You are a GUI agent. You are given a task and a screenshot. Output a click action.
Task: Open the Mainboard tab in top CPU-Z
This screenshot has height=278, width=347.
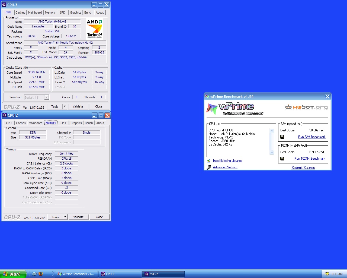click(x=35, y=12)
